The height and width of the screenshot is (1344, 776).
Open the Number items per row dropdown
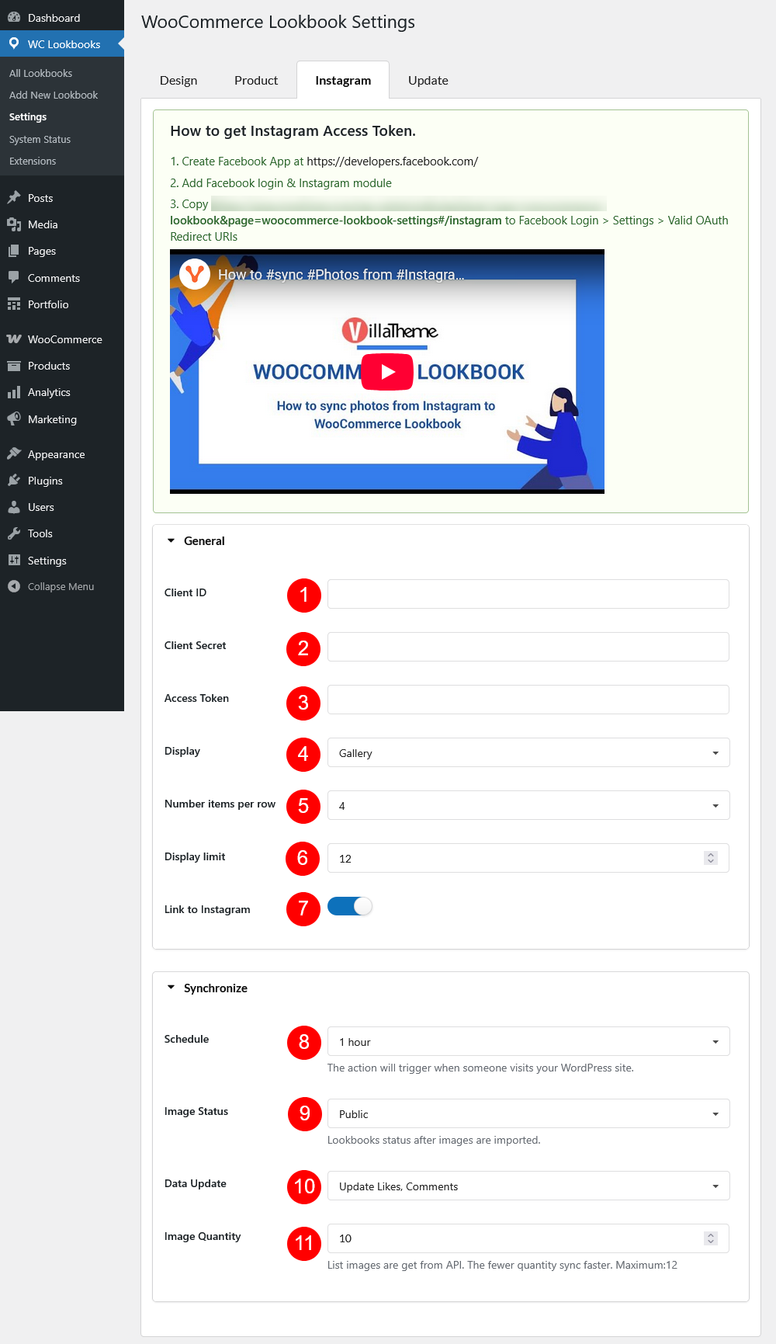pyautogui.click(x=528, y=805)
